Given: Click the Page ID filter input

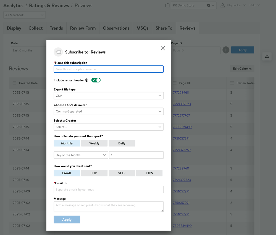Looking at the screenshot, I should pos(196,50).
